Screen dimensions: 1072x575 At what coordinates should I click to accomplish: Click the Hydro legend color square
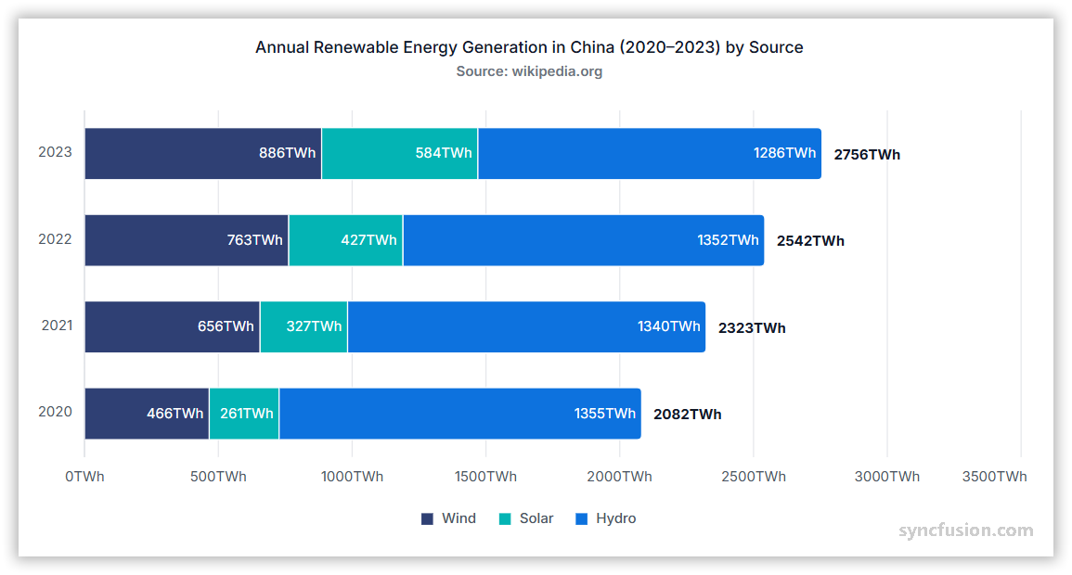point(582,519)
